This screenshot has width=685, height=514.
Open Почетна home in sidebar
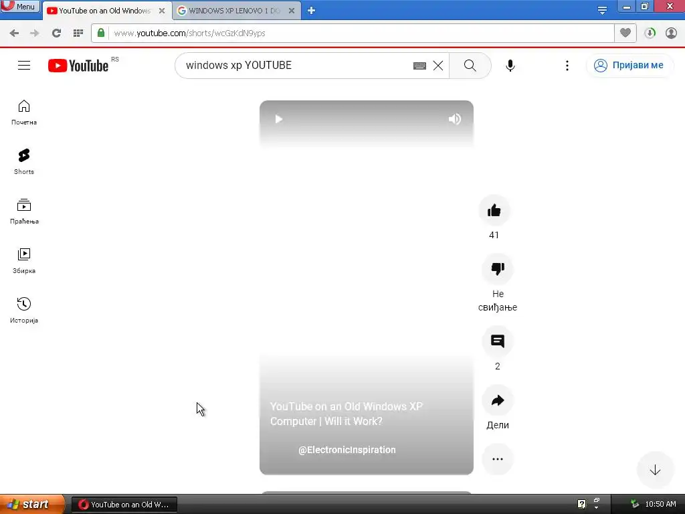pyautogui.click(x=24, y=112)
